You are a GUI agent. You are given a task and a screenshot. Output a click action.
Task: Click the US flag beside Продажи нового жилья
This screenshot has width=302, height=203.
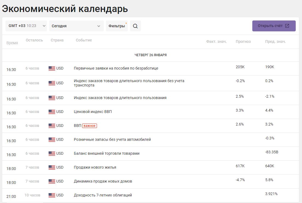[x=52, y=168]
